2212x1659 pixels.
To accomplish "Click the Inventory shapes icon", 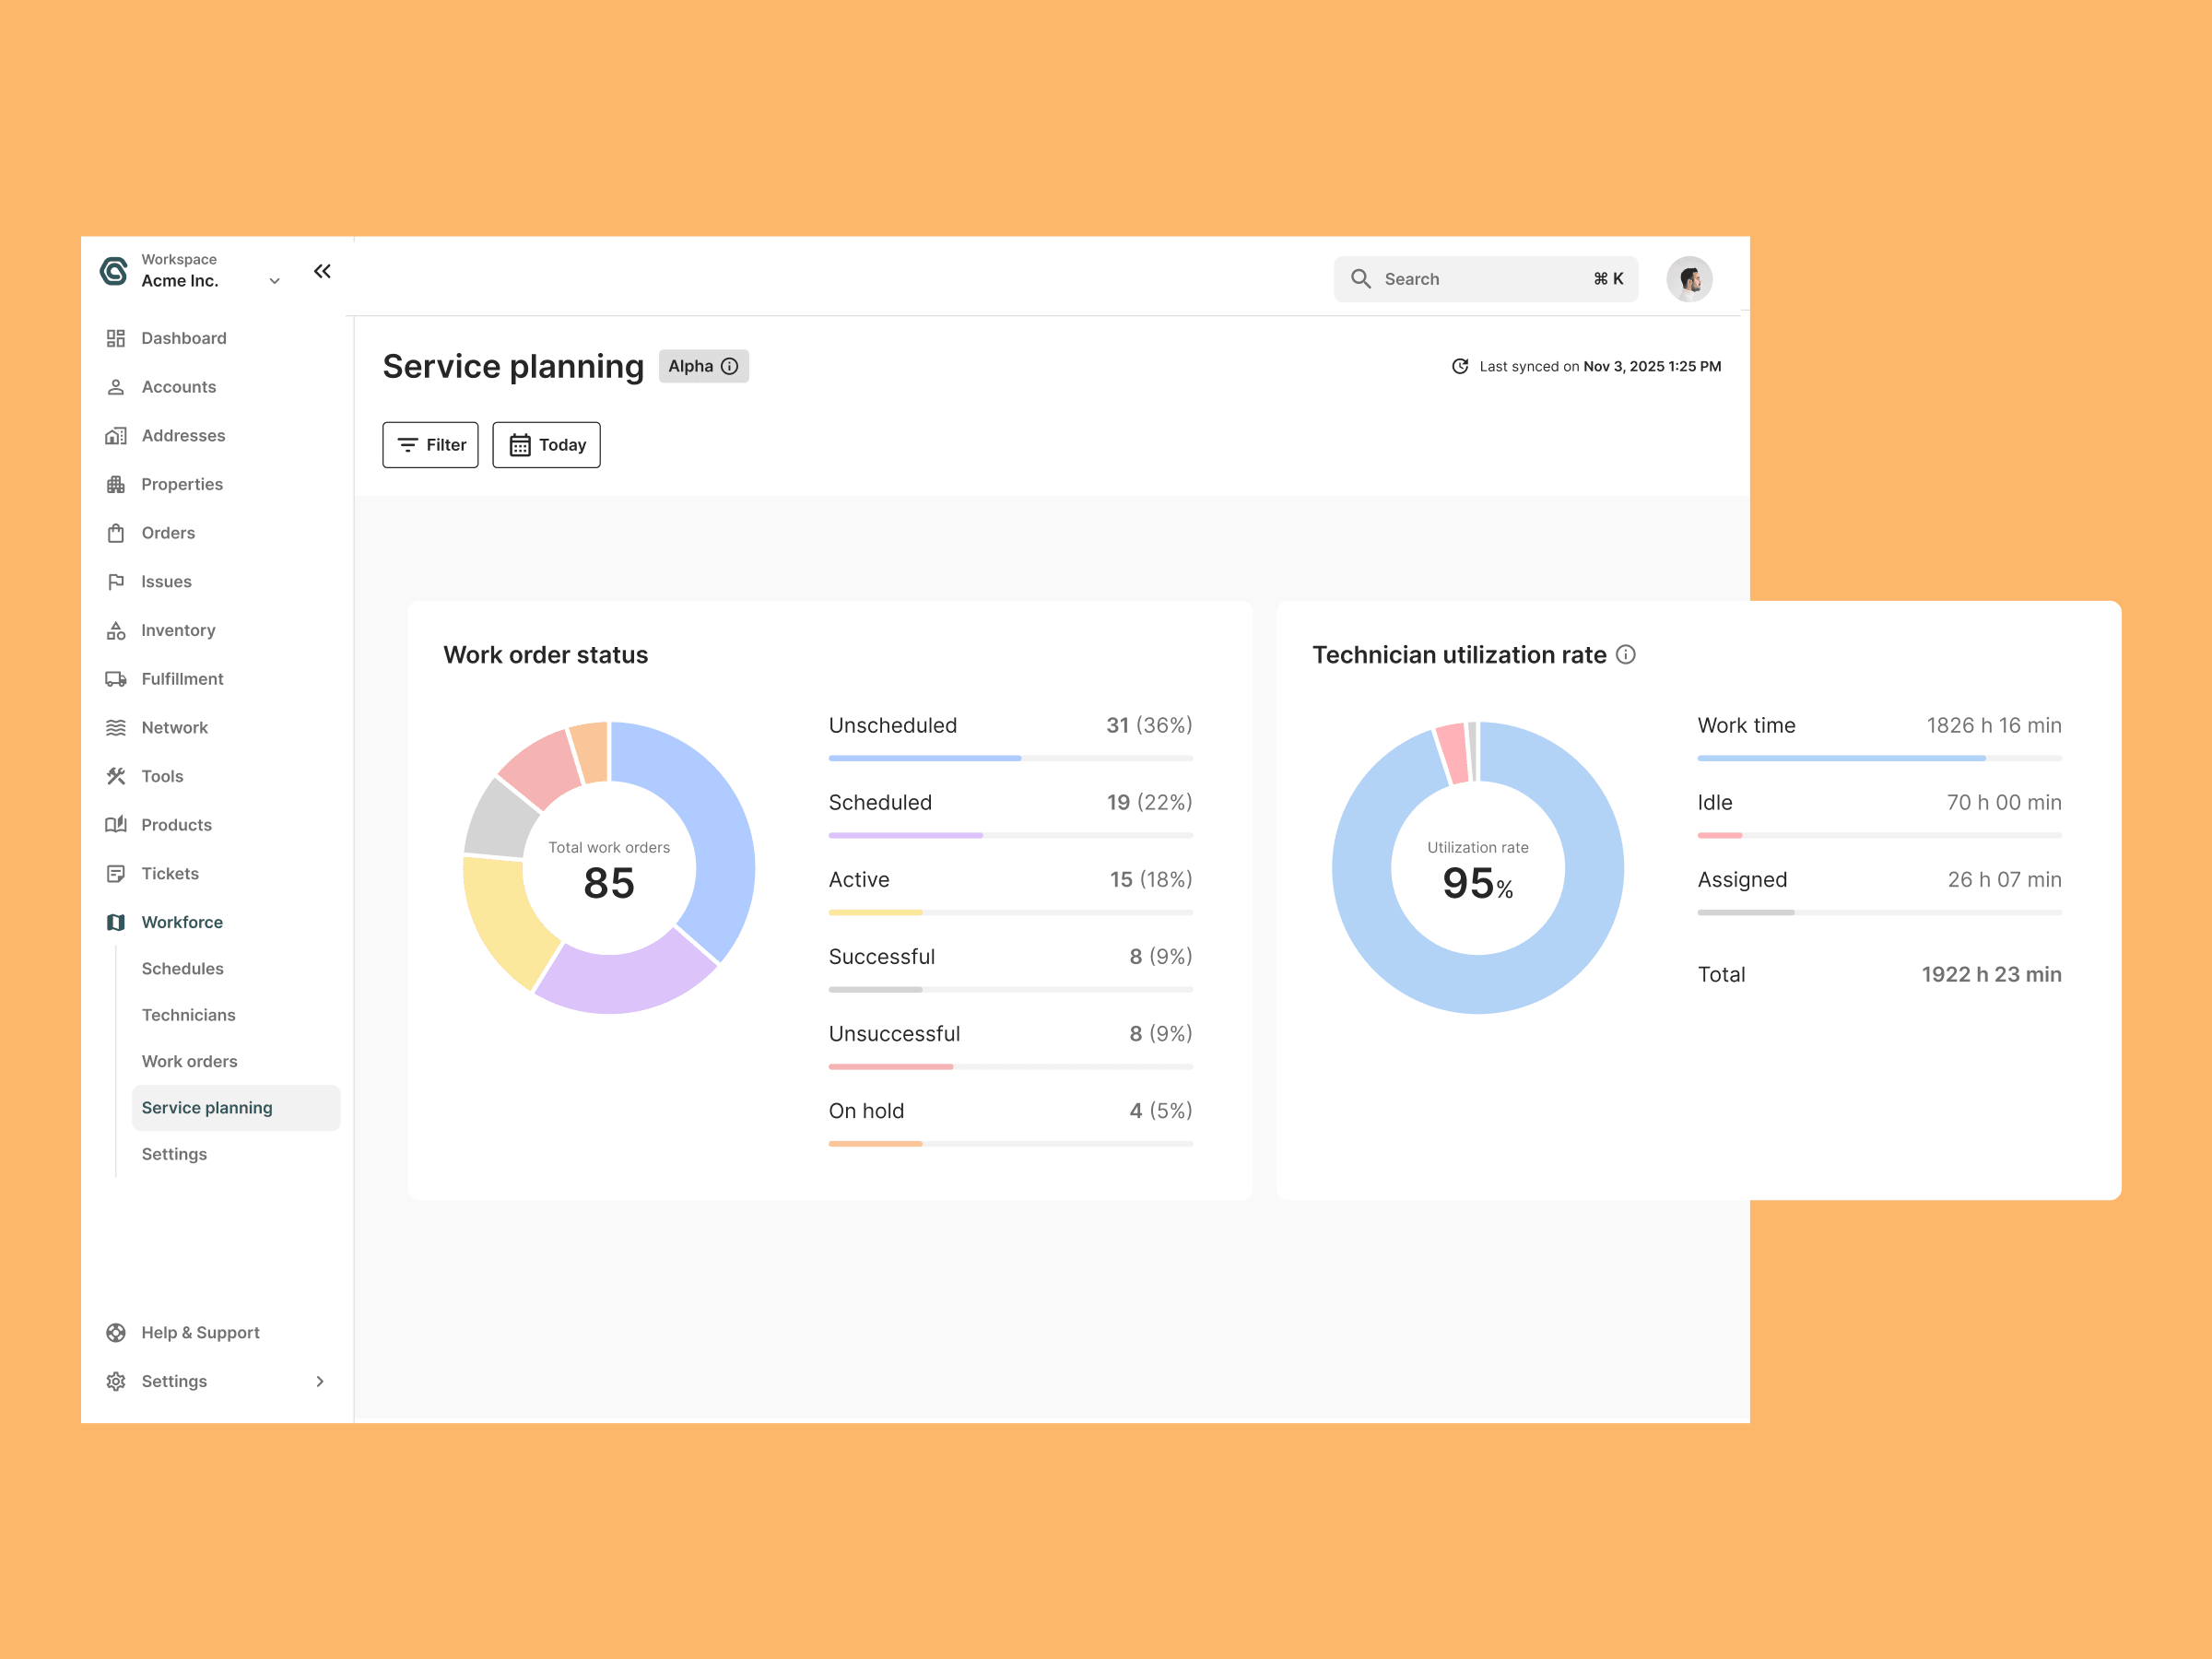I will 116,630.
